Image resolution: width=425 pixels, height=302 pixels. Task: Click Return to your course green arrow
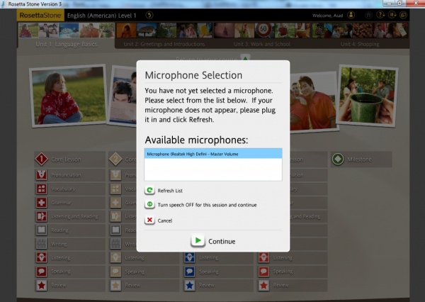coord(245,58)
